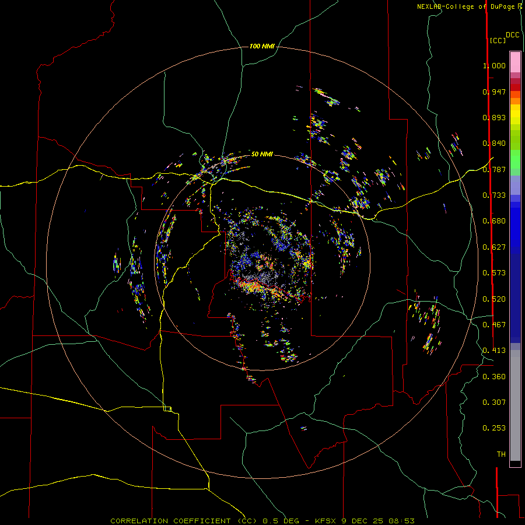Click the KFSX station identifier in caption
Screen dimensions: 525x525
pos(327,521)
